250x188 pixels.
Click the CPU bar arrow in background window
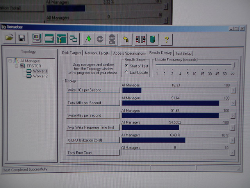(166, 7)
